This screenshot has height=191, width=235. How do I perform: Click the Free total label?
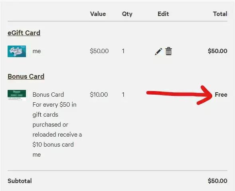(x=221, y=95)
